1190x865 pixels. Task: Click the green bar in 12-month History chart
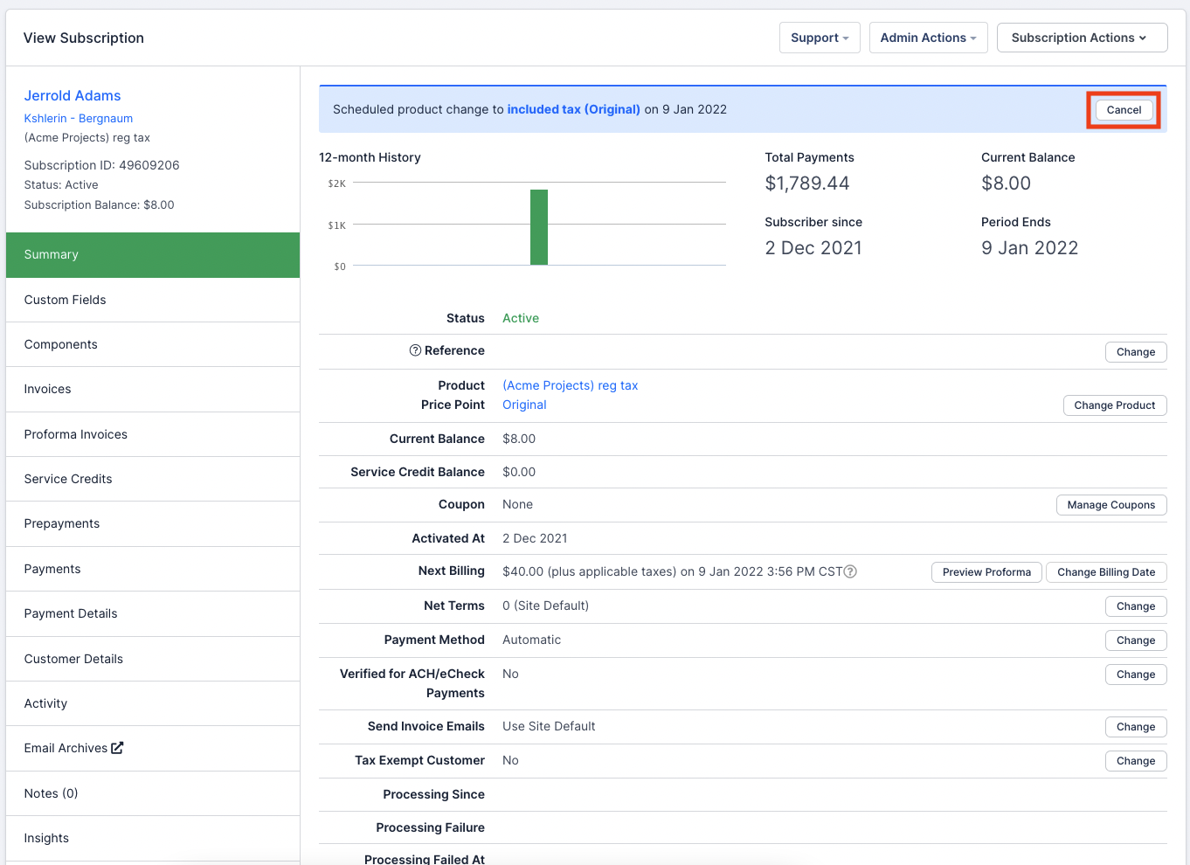click(539, 227)
